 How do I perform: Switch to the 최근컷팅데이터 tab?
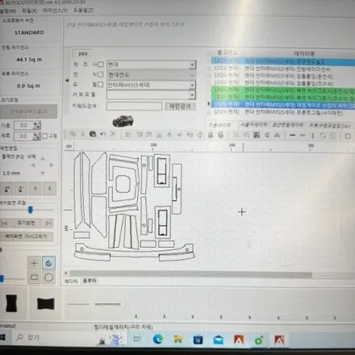coord(287,125)
